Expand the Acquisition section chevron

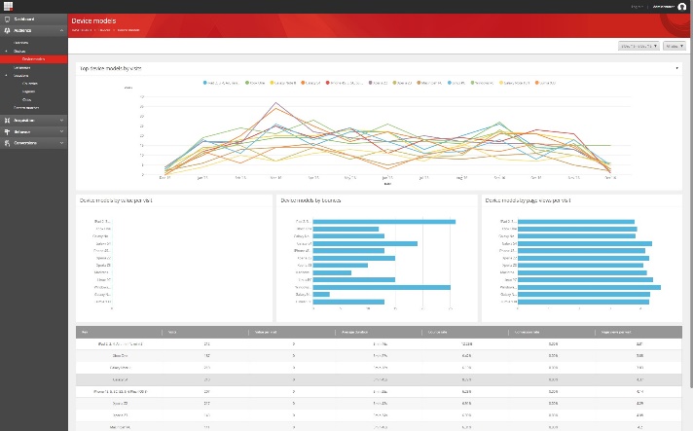click(x=61, y=120)
